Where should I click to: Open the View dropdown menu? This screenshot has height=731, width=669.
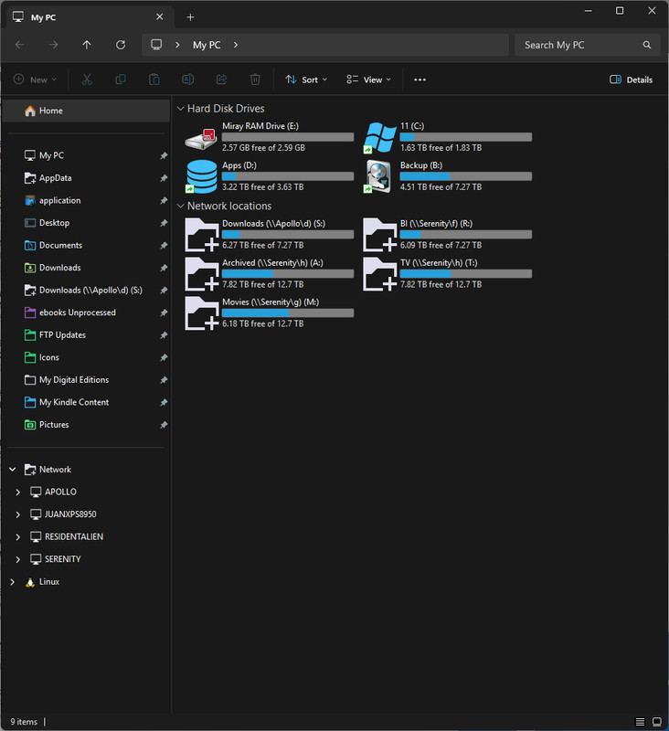tap(368, 79)
